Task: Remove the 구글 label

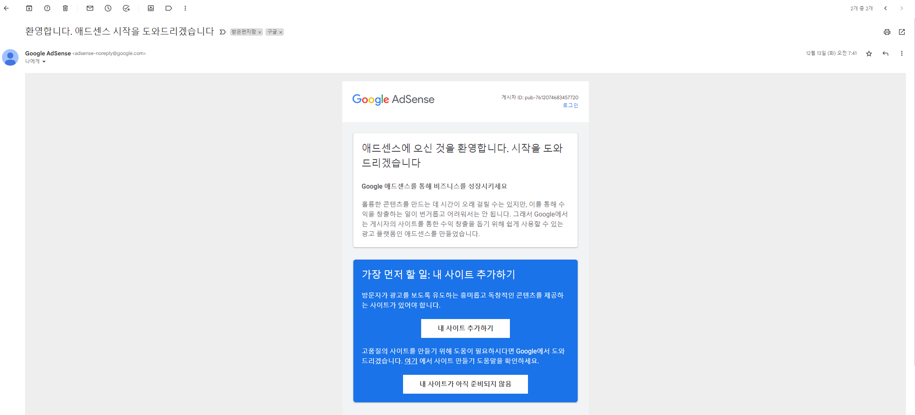Action: [281, 32]
